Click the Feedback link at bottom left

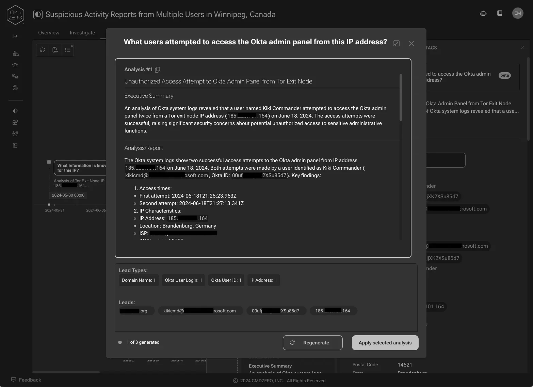26,380
